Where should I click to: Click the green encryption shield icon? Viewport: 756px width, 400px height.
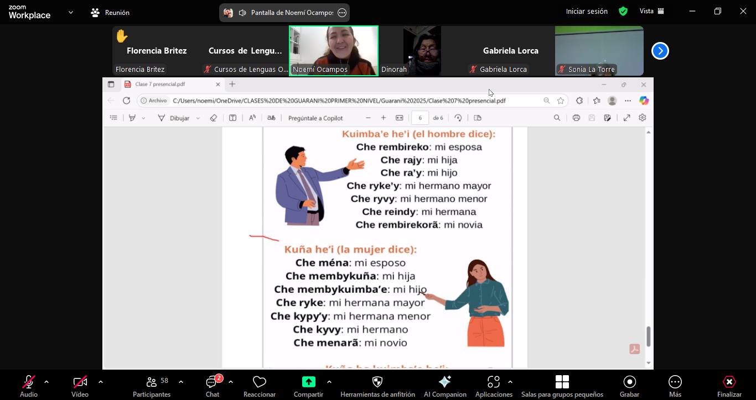click(623, 12)
